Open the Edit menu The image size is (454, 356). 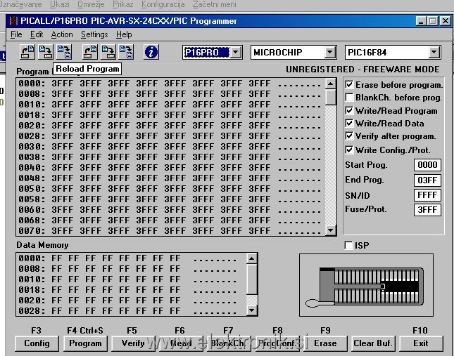tap(37, 34)
